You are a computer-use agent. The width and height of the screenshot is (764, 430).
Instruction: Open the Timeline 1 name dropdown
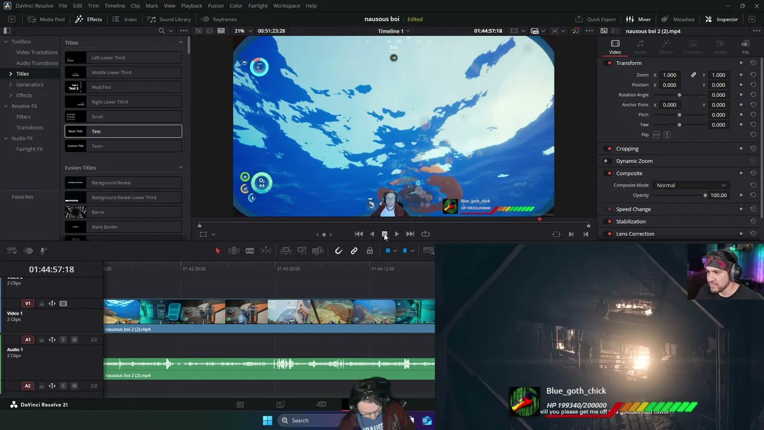click(x=394, y=31)
